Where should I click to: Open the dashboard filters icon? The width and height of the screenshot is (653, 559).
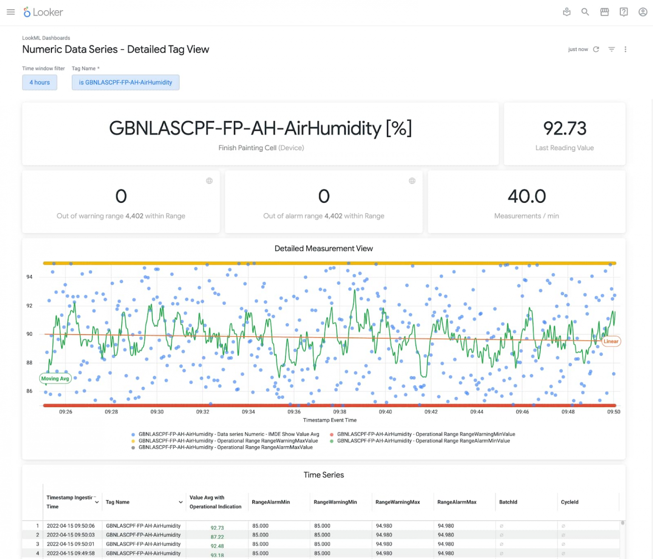pos(611,49)
